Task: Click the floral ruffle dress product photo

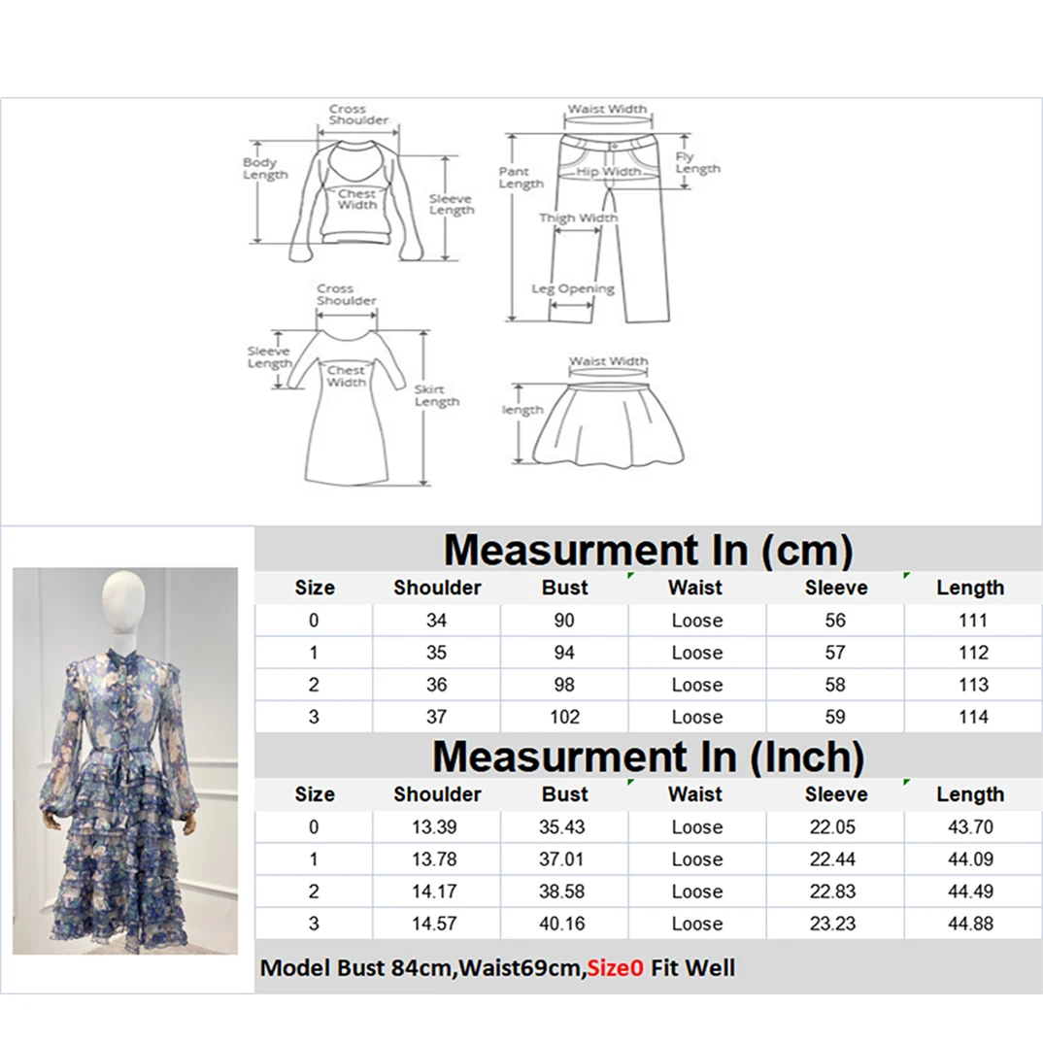Action: point(125,760)
